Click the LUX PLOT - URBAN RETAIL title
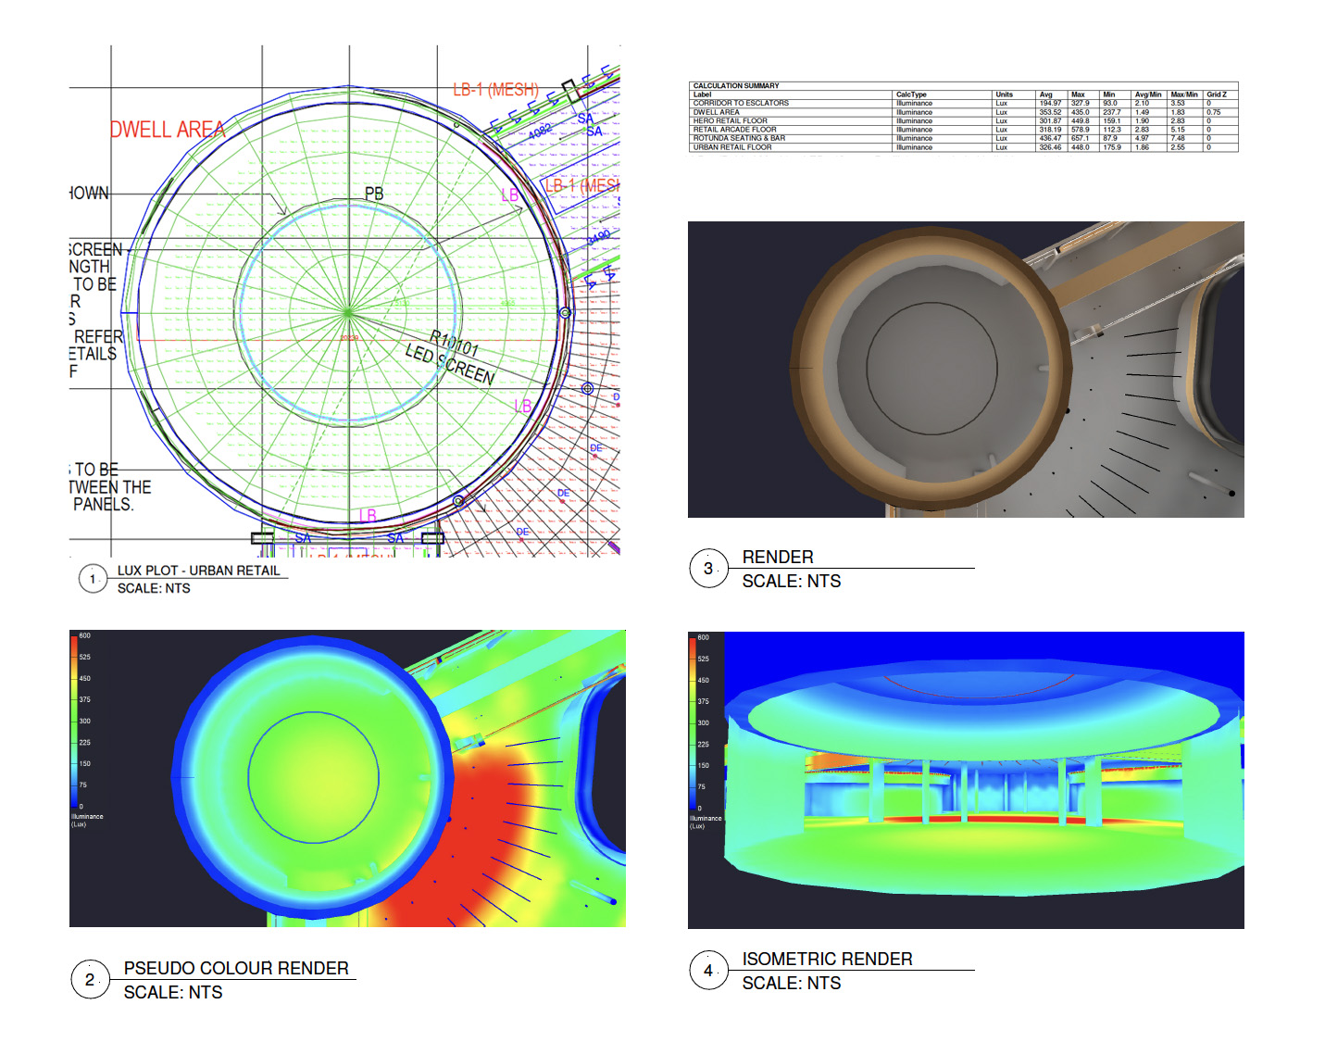Screen dimensions: 1325x1042 198,571
